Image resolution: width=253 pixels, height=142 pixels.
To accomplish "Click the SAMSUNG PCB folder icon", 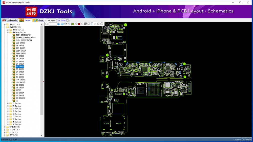I will [x=8, y=27].
